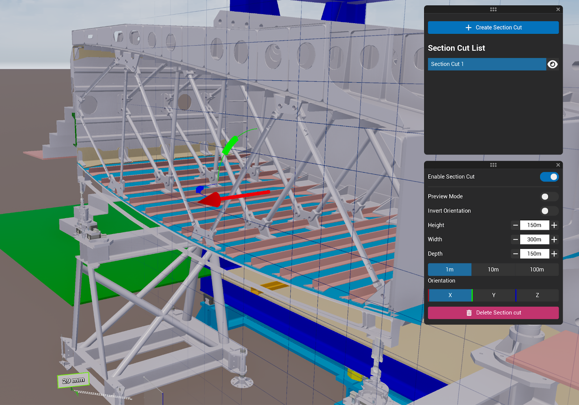Select Section Cut 1 in the list
Image resolution: width=579 pixels, height=405 pixels.
pos(486,64)
